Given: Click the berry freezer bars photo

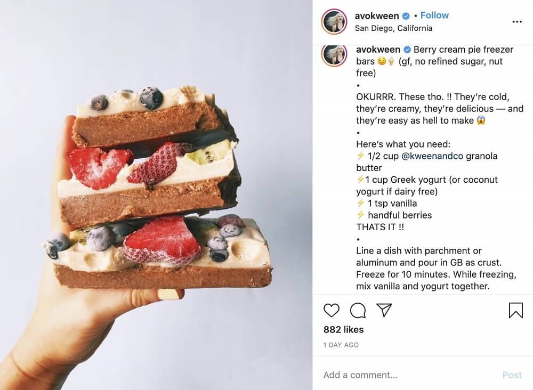Looking at the screenshot, I should click(156, 195).
